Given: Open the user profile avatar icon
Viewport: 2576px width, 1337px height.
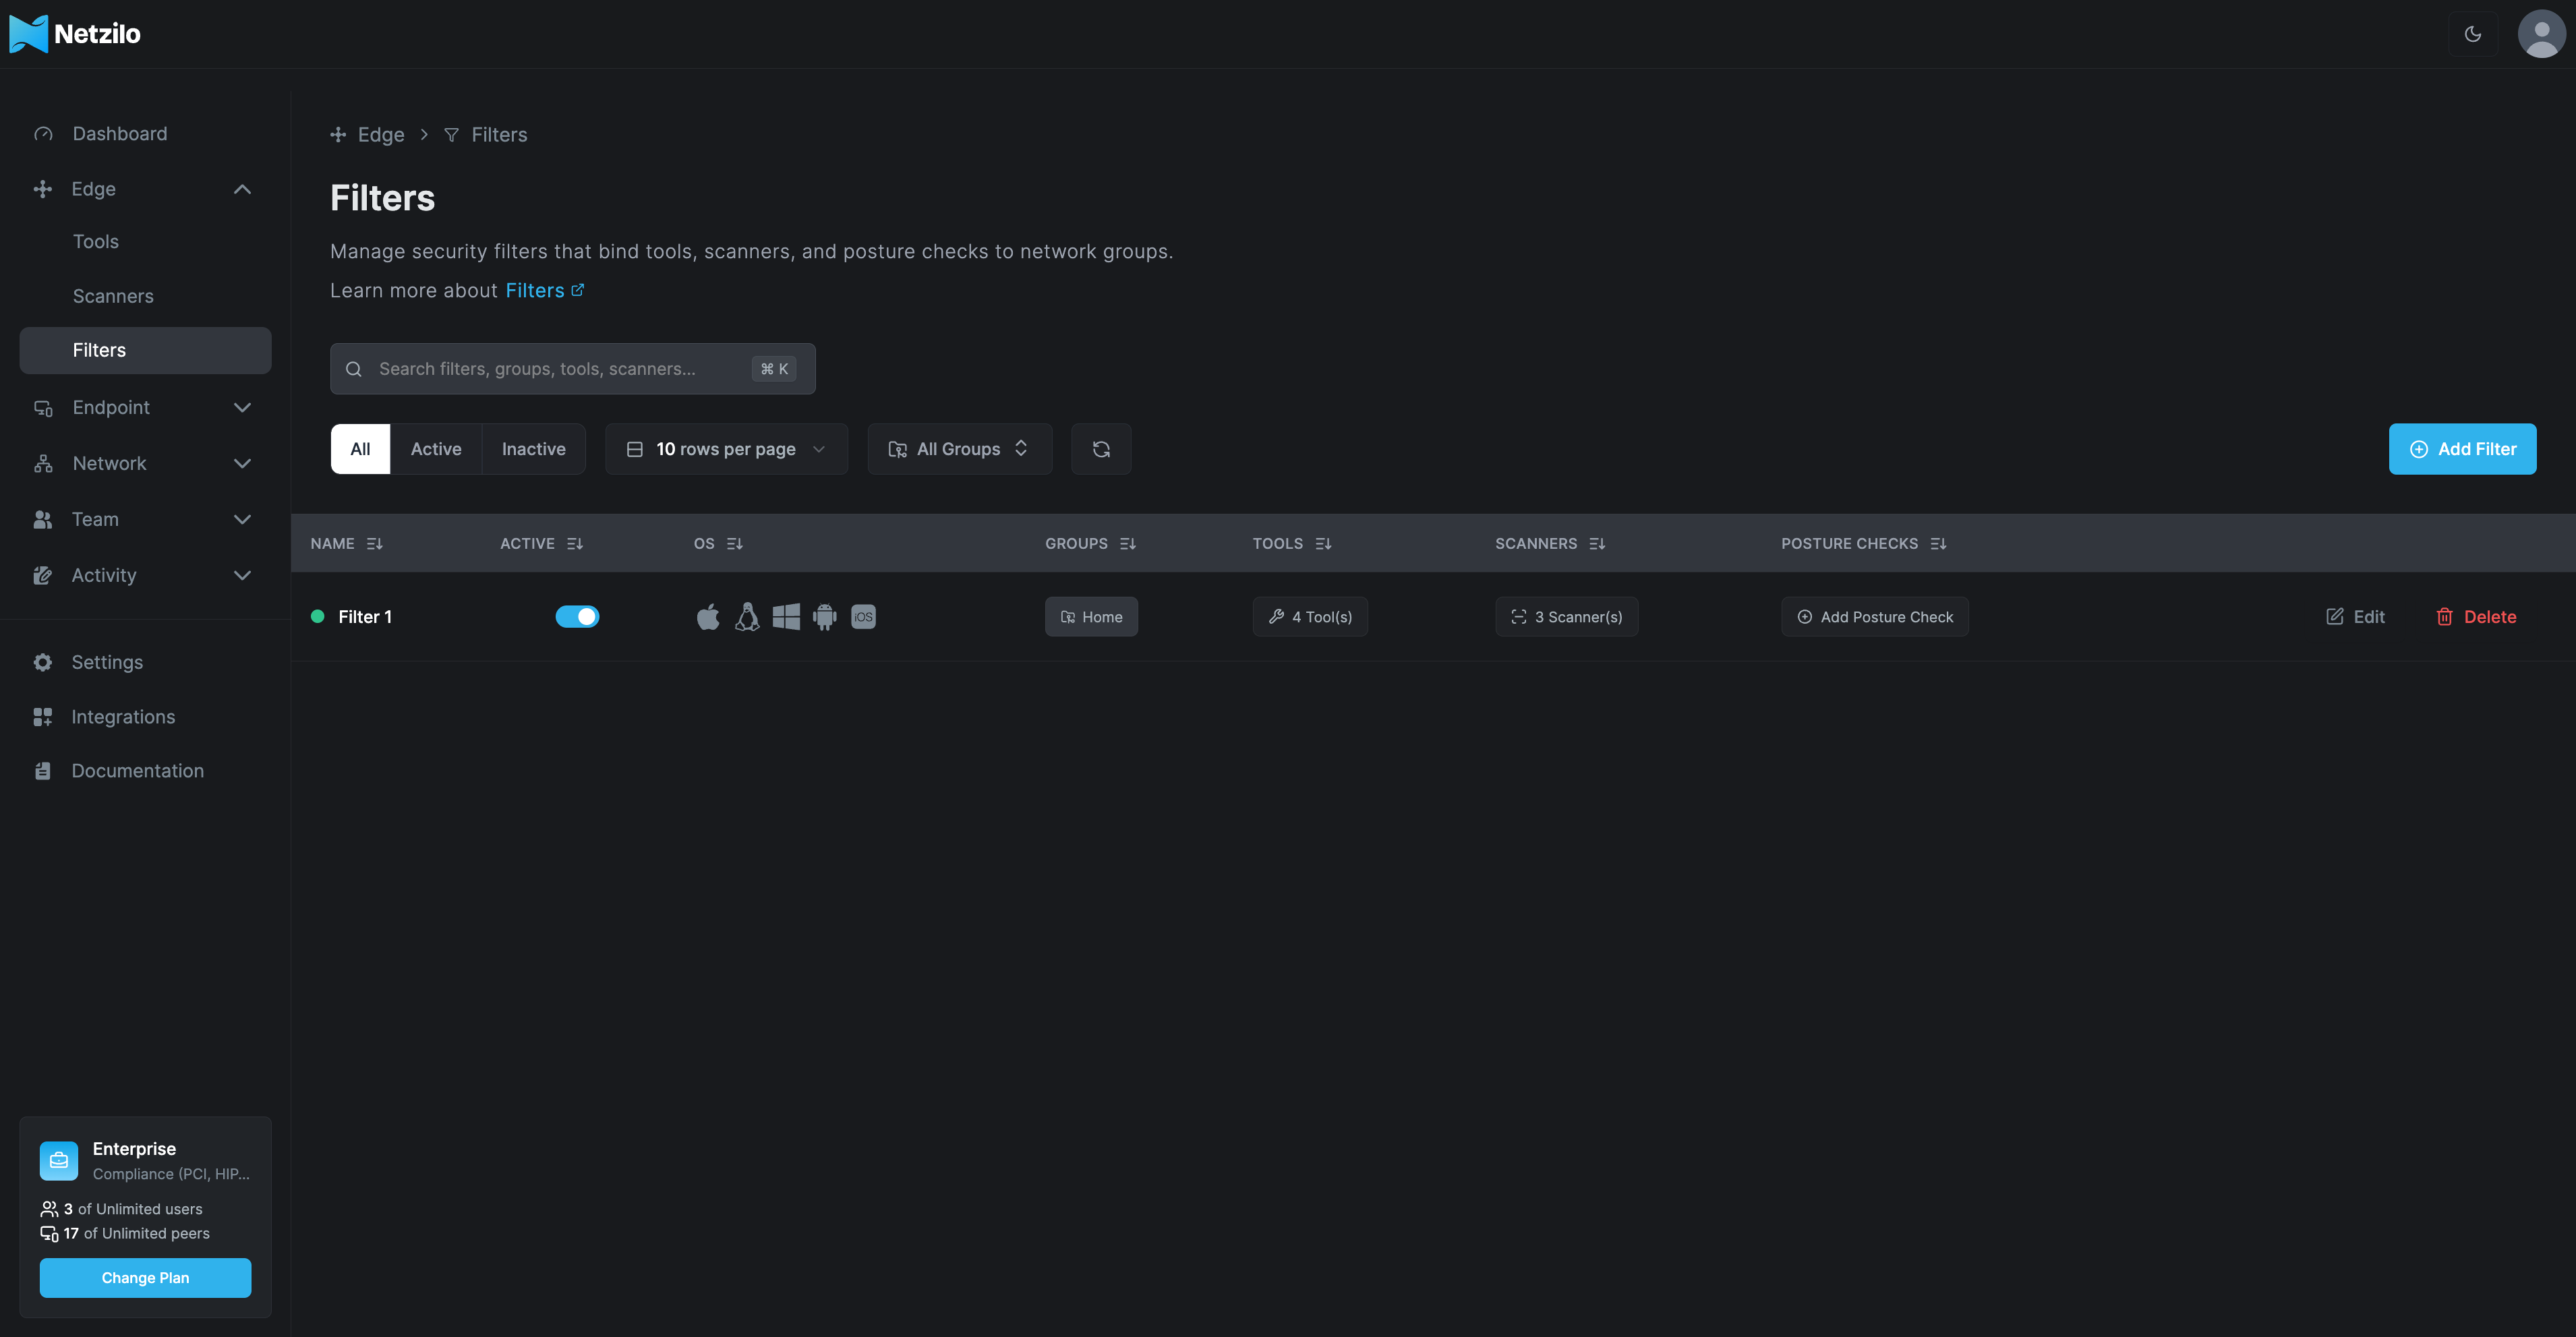Looking at the screenshot, I should coord(2541,33).
